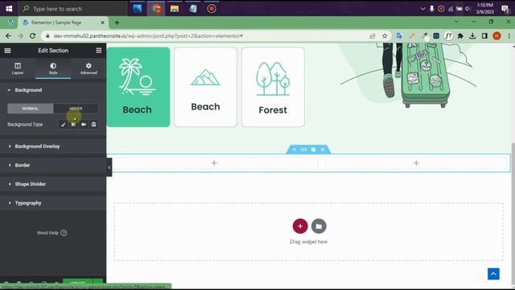Select the Hover background state
Screen dimensions: 515x290
tap(76, 109)
